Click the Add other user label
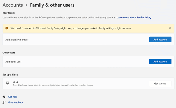The image size is (176, 108). (x=13, y=62)
